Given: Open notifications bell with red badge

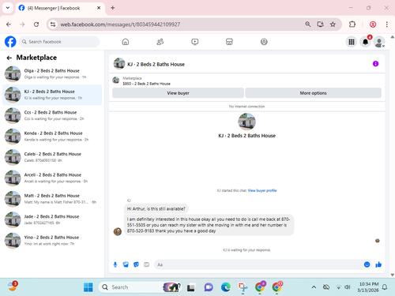Looking at the screenshot, I should coord(365,42).
